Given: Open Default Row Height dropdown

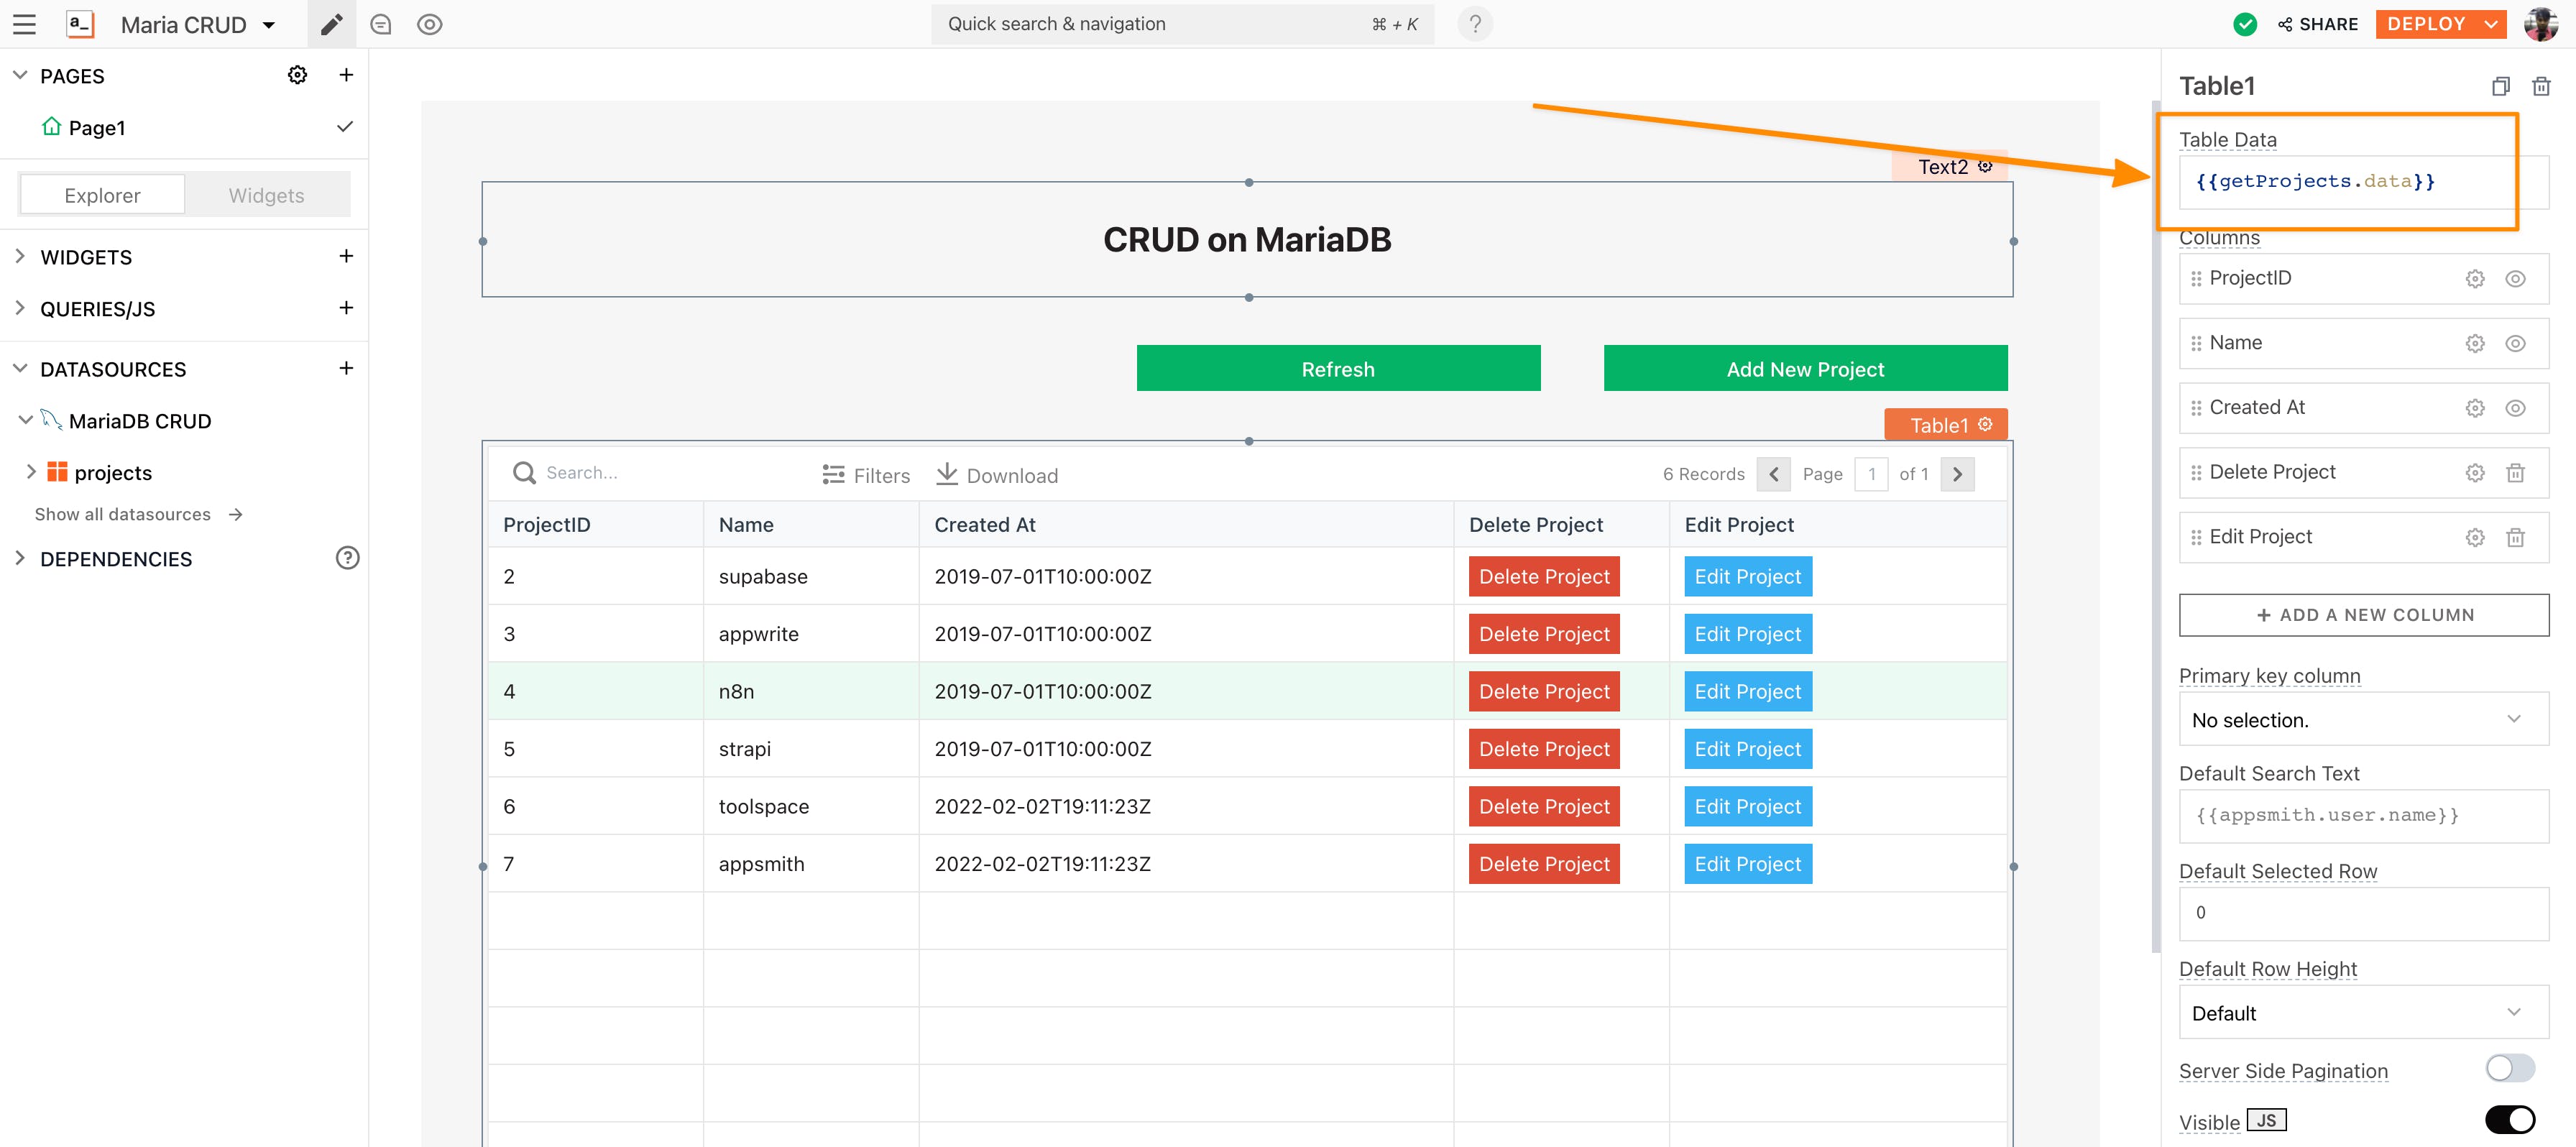Looking at the screenshot, I should click(2363, 1012).
